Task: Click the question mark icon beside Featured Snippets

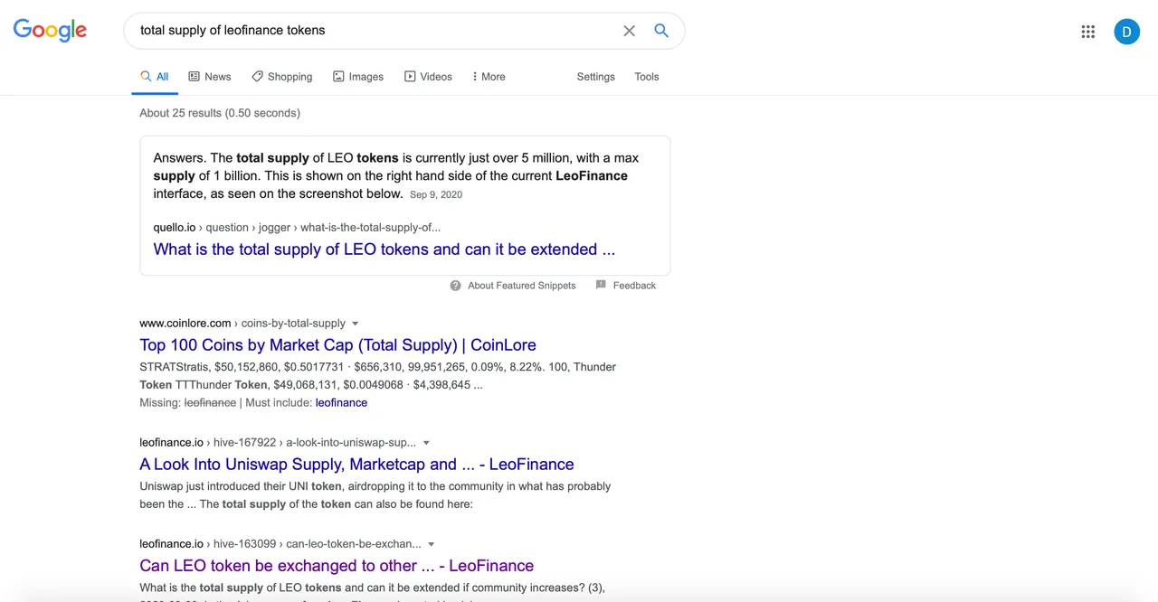Action: click(456, 286)
